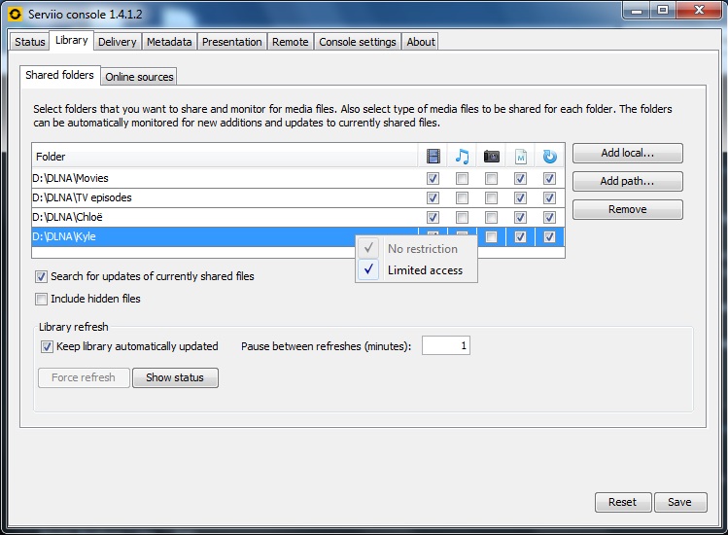Click the camera image column header icon
Image resolution: width=728 pixels, height=535 pixels.
tap(491, 157)
